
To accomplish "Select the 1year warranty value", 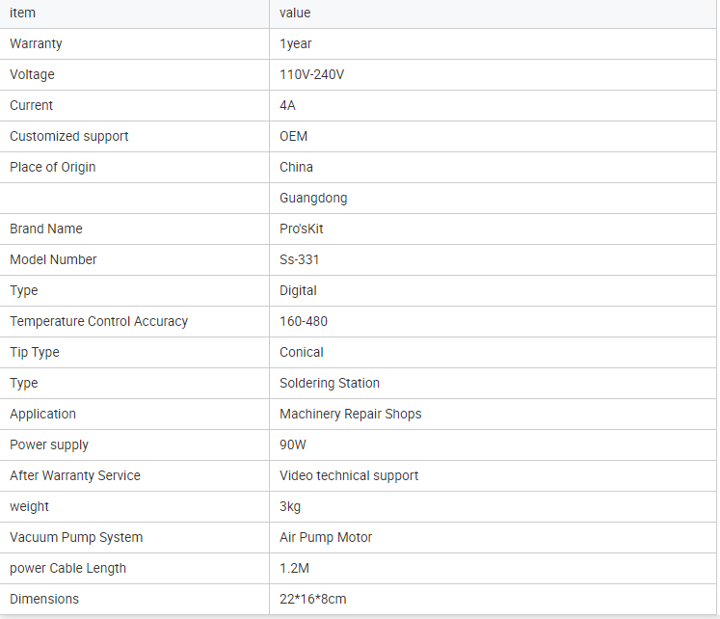I will click(296, 43).
